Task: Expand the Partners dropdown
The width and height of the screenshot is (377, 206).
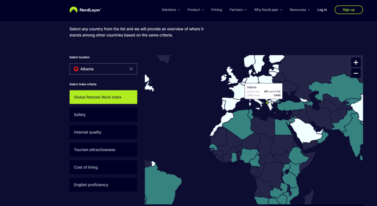Action: [x=238, y=10]
